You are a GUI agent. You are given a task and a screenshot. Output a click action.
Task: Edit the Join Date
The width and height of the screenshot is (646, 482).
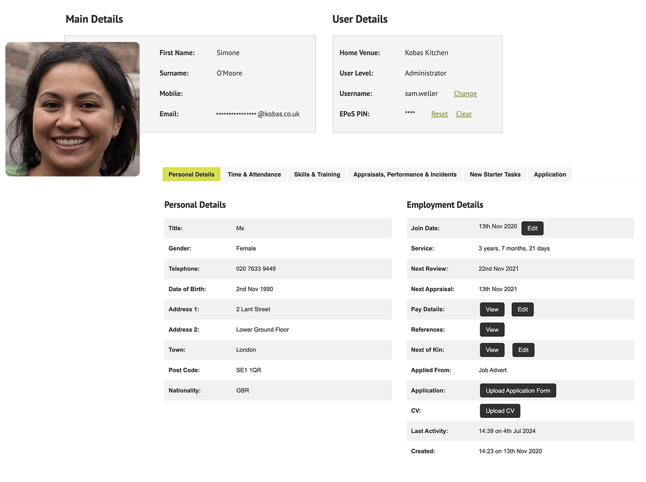532,228
